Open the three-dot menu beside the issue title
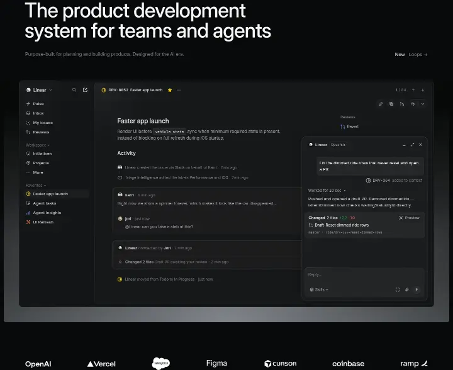The height and width of the screenshot is (370, 453). pos(179,90)
